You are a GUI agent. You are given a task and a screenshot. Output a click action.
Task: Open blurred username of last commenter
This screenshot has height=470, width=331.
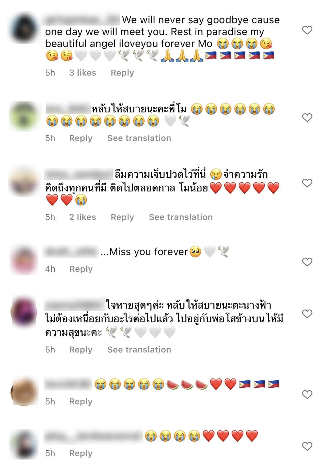click(93, 436)
